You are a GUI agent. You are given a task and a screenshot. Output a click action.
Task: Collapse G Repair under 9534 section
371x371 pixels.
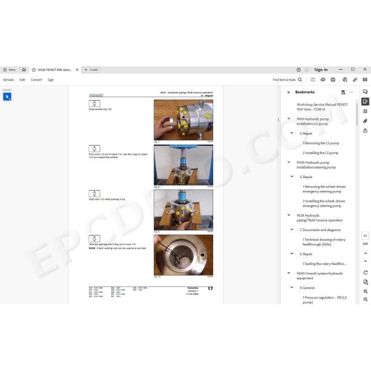(291, 254)
